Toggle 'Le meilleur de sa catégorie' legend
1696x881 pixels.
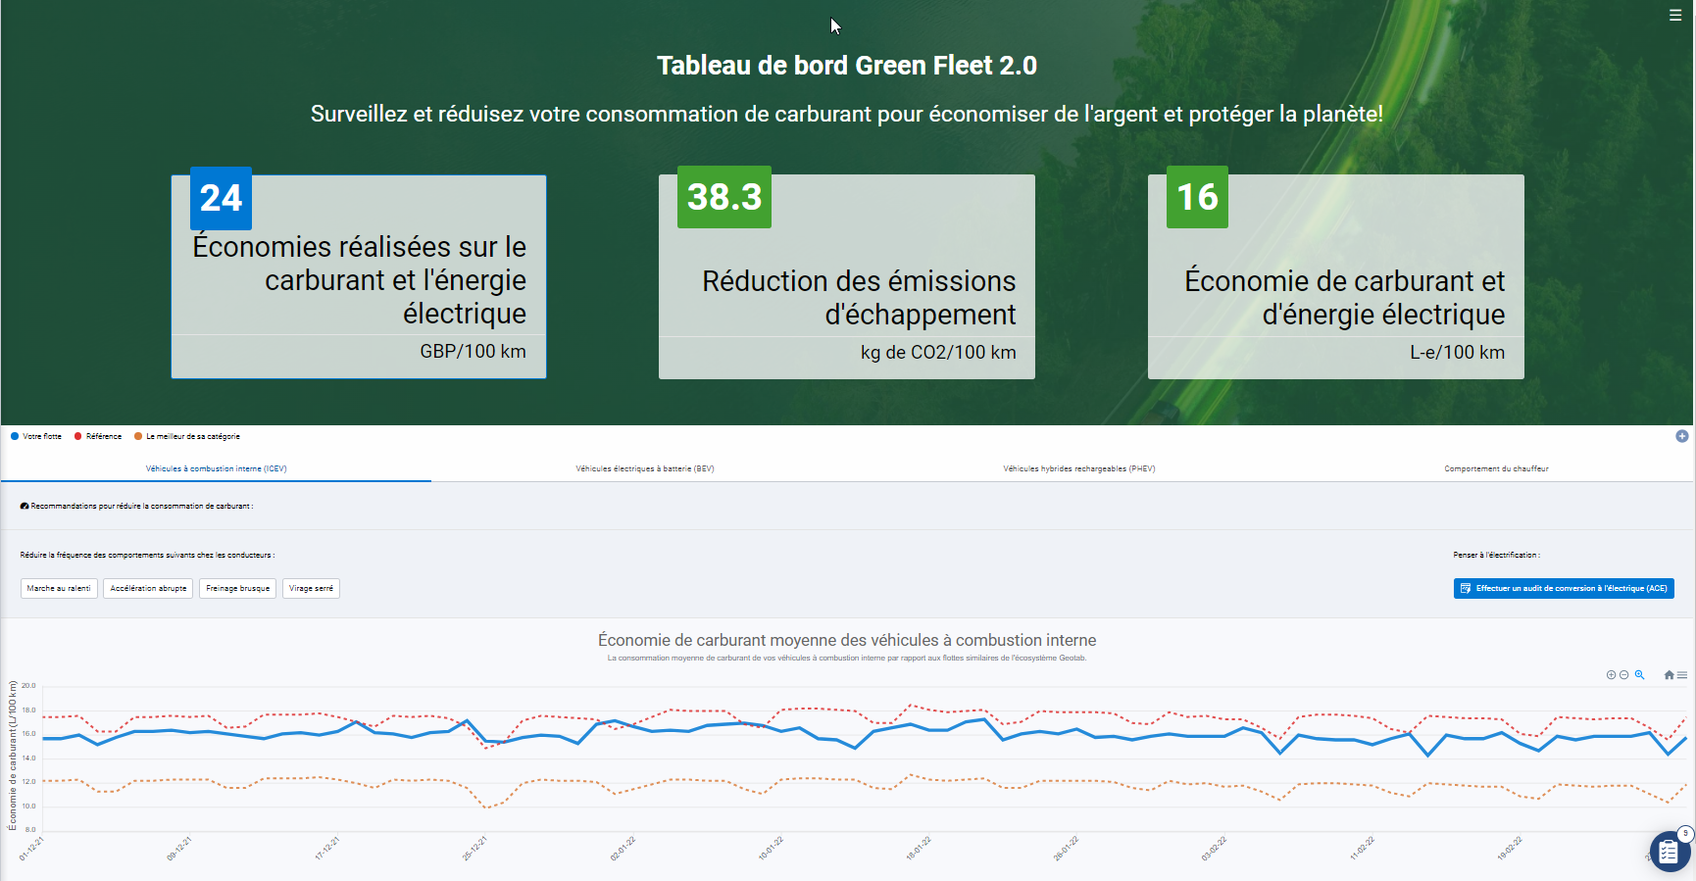[187, 436]
